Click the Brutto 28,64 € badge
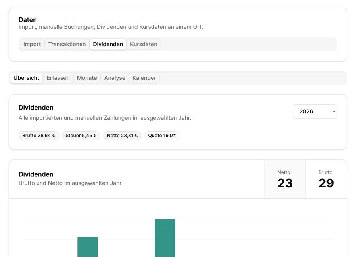The height and width of the screenshot is (257, 353). pyautogui.click(x=39, y=136)
